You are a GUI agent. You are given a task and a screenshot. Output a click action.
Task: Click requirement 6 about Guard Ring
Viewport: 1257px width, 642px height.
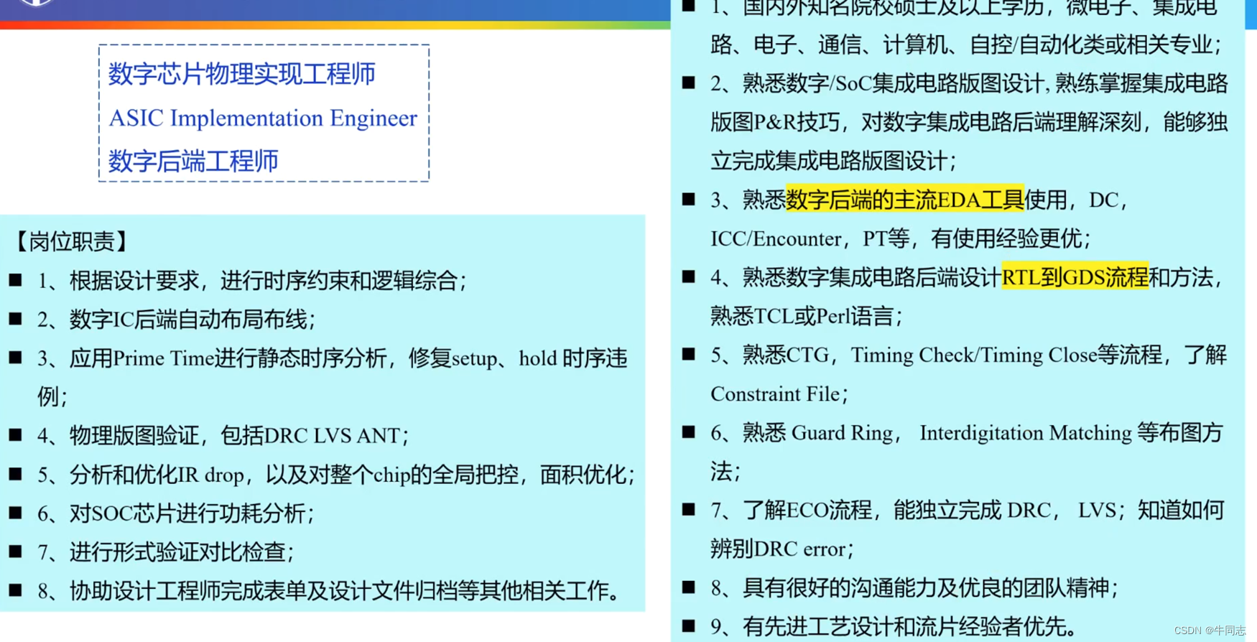(x=968, y=452)
